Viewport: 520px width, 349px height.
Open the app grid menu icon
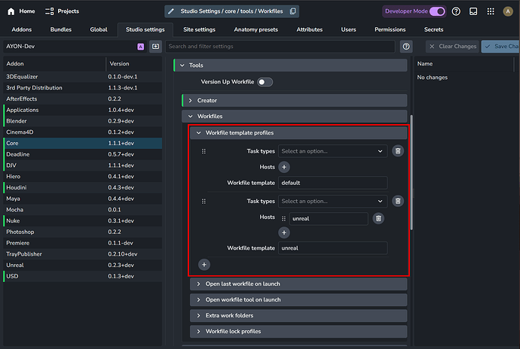point(491,11)
